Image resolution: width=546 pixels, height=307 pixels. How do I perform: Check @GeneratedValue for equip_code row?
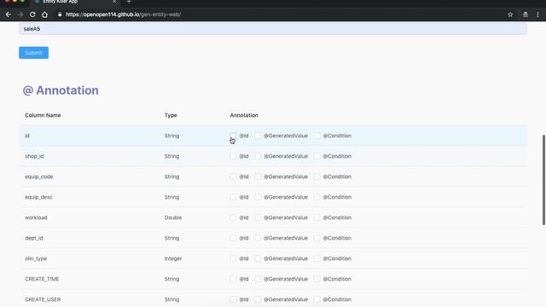coord(258,177)
